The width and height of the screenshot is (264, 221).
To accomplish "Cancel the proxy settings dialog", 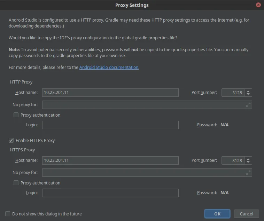I will pyautogui.click(x=246, y=214).
